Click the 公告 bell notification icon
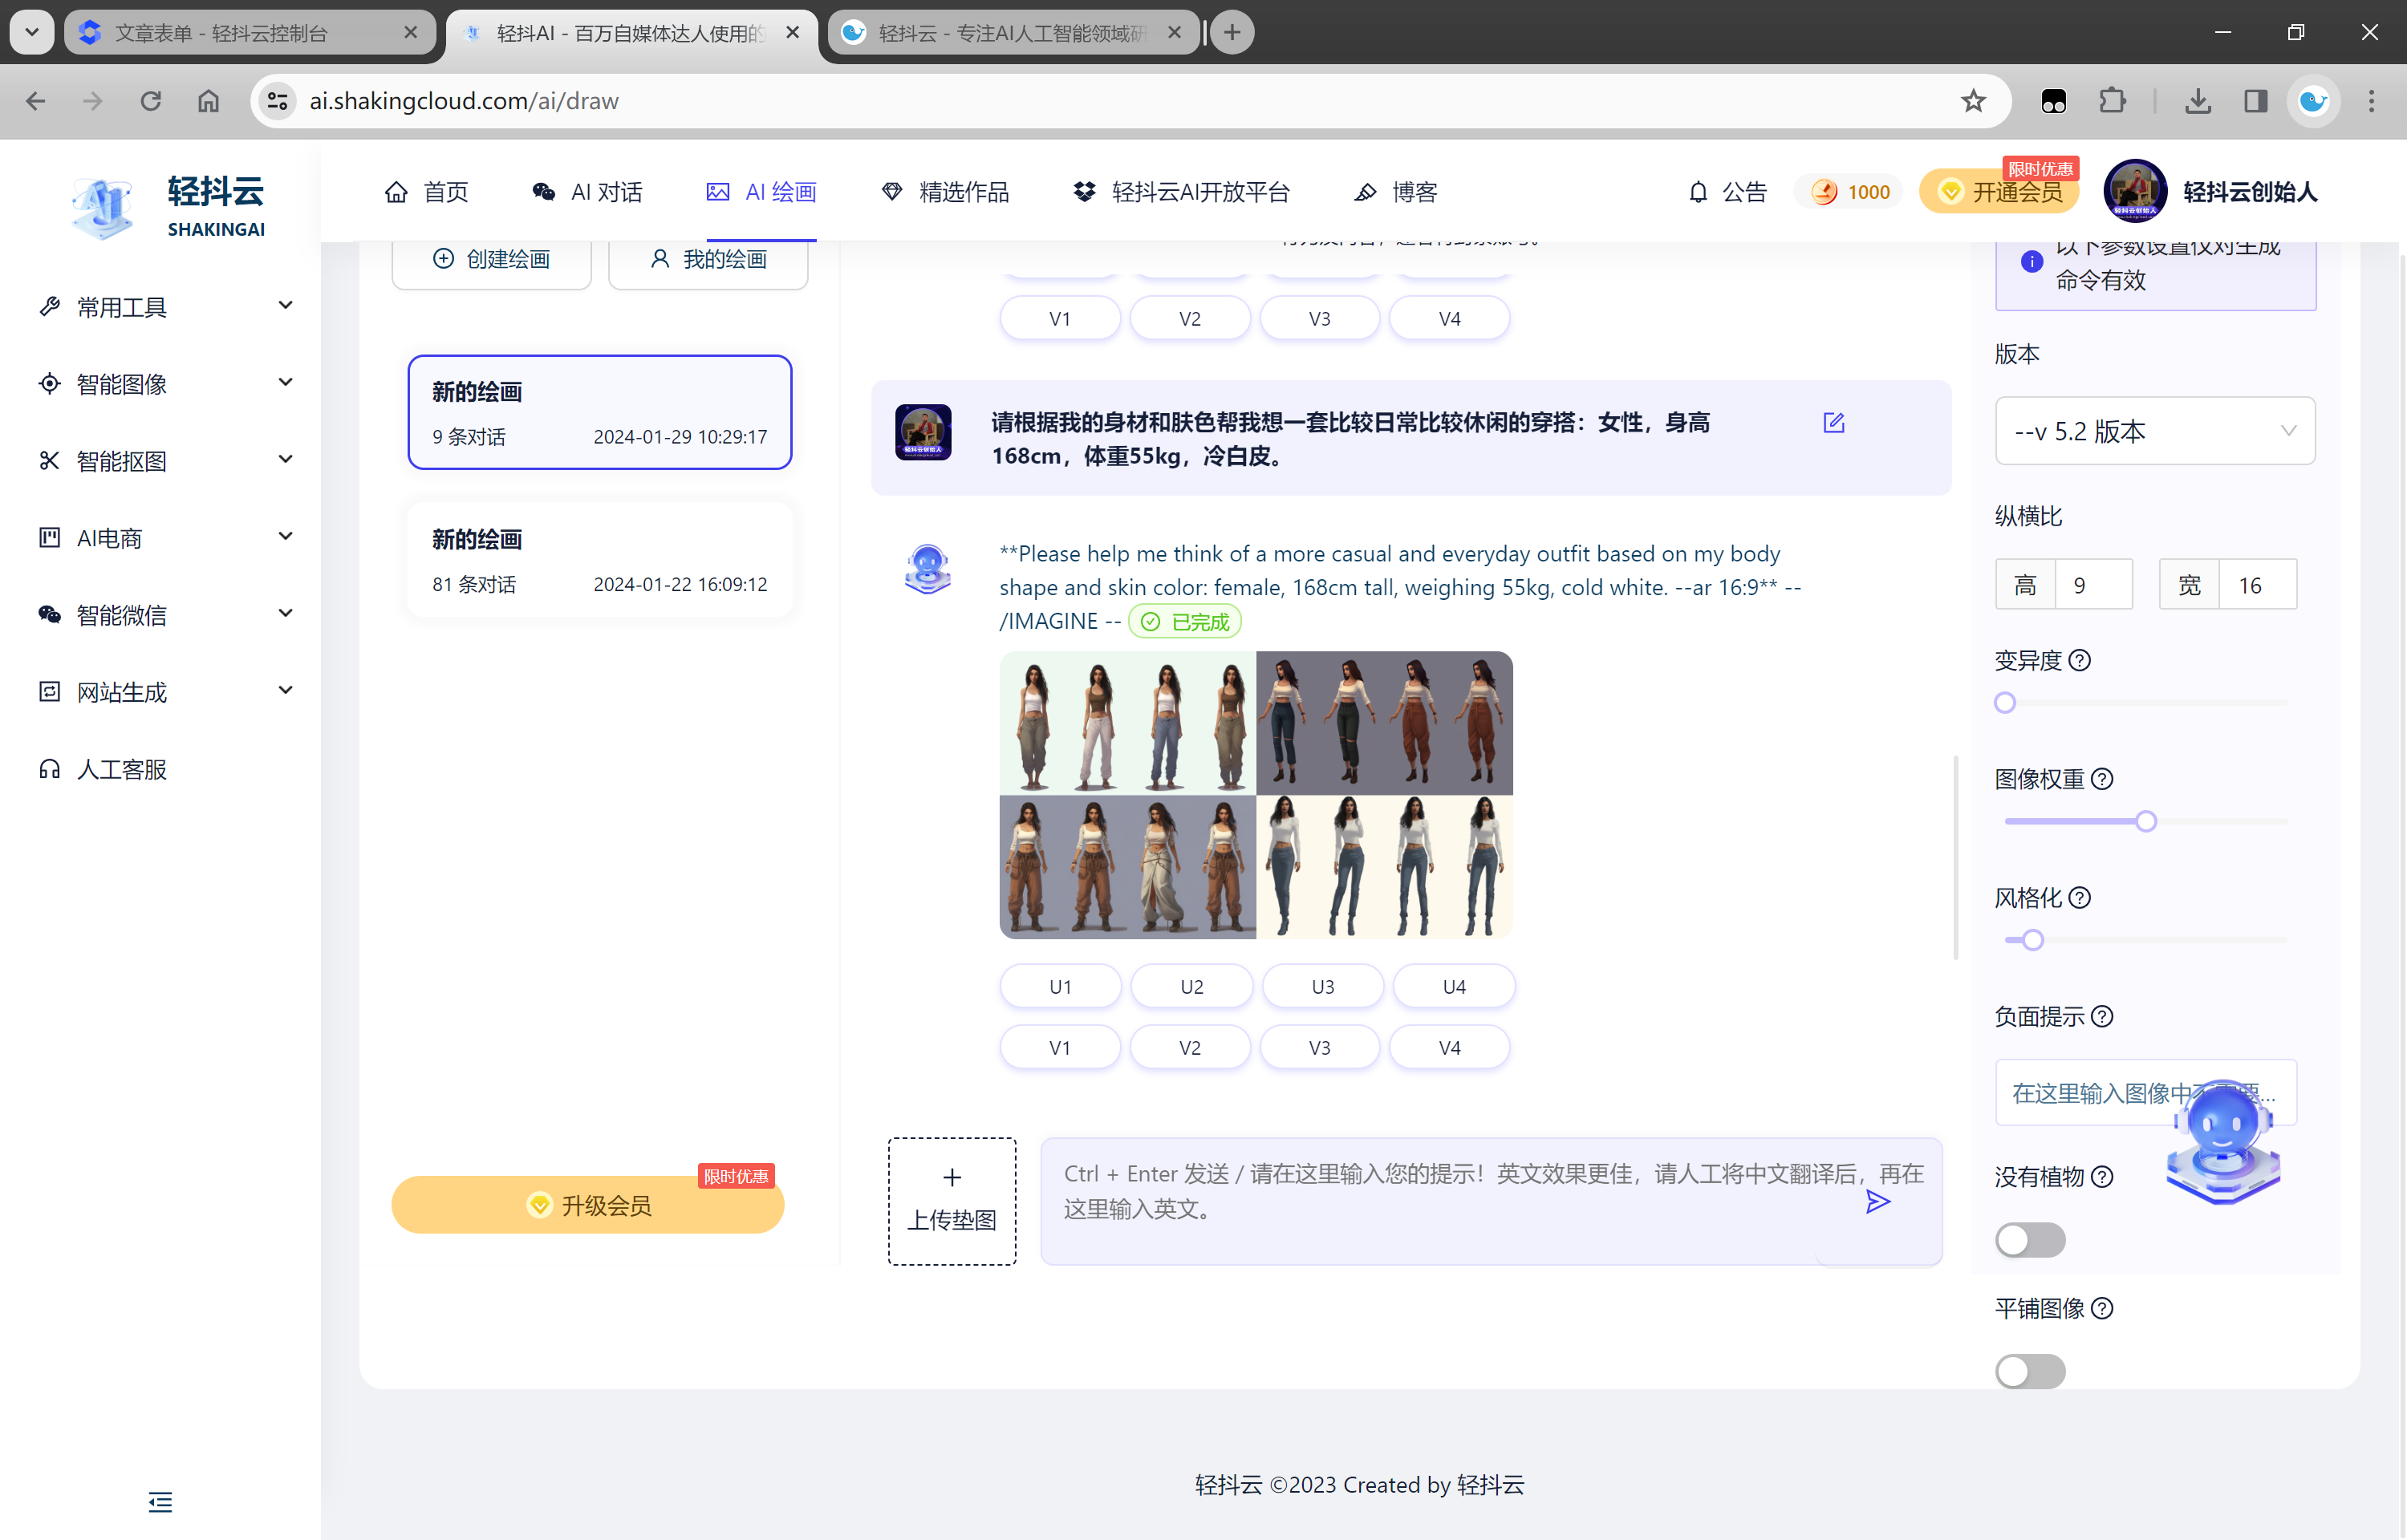Viewport: 2407px width, 1540px height. 1697,191
